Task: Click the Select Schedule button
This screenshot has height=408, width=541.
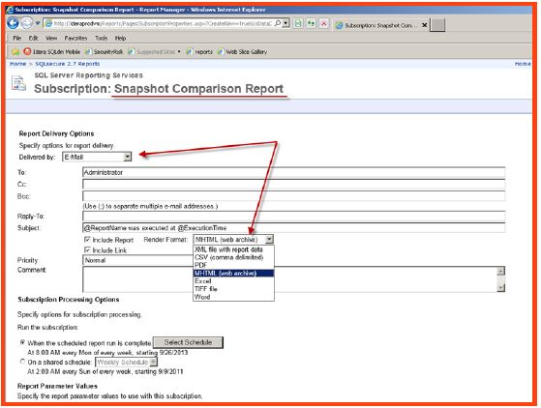Action: click(188, 342)
